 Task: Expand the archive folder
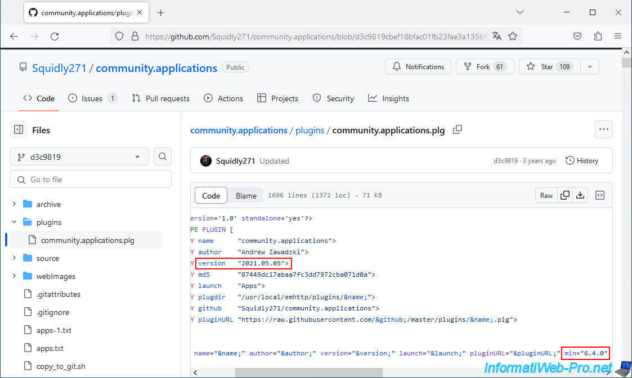pyautogui.click(x=14, y=204)
